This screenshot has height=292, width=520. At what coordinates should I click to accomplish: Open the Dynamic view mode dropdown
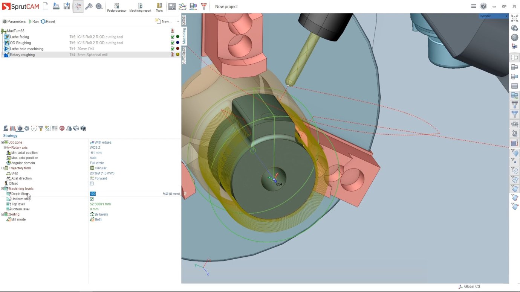pos(494,16)
